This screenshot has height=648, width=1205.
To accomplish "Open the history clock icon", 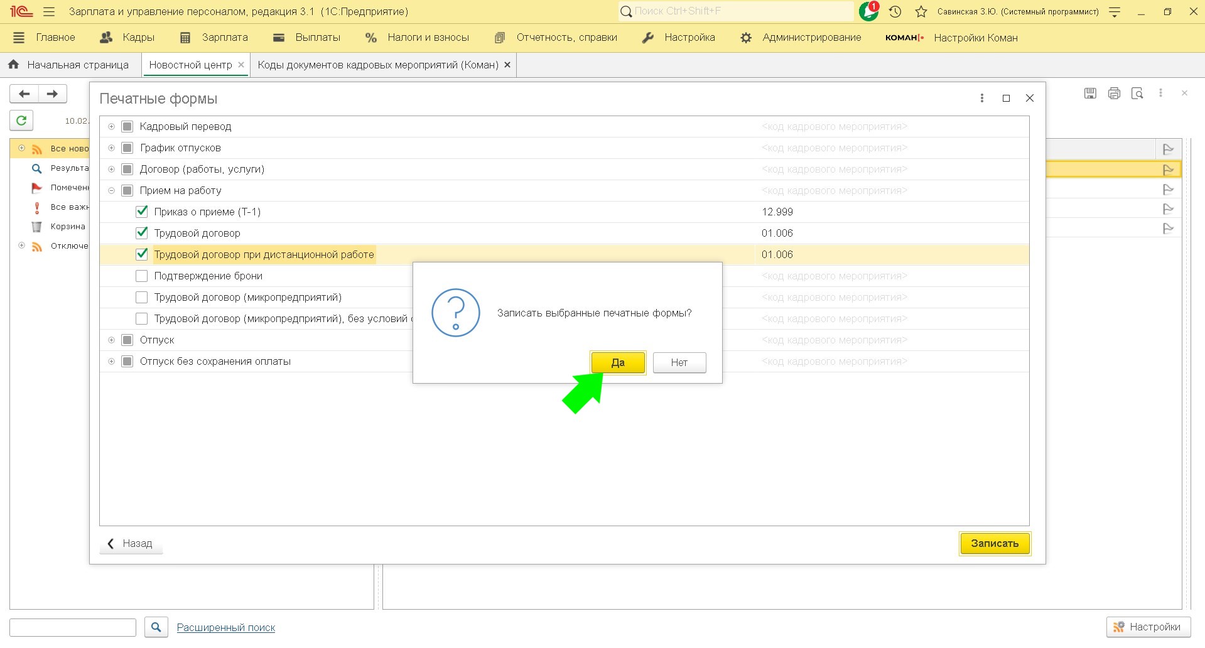I will 895,11.
